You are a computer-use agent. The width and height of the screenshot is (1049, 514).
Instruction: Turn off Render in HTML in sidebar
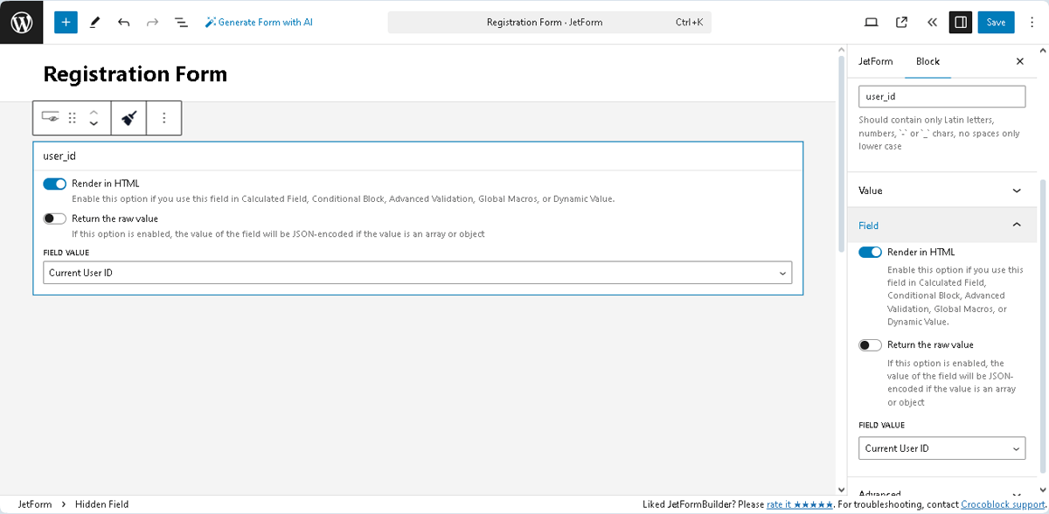870,252
